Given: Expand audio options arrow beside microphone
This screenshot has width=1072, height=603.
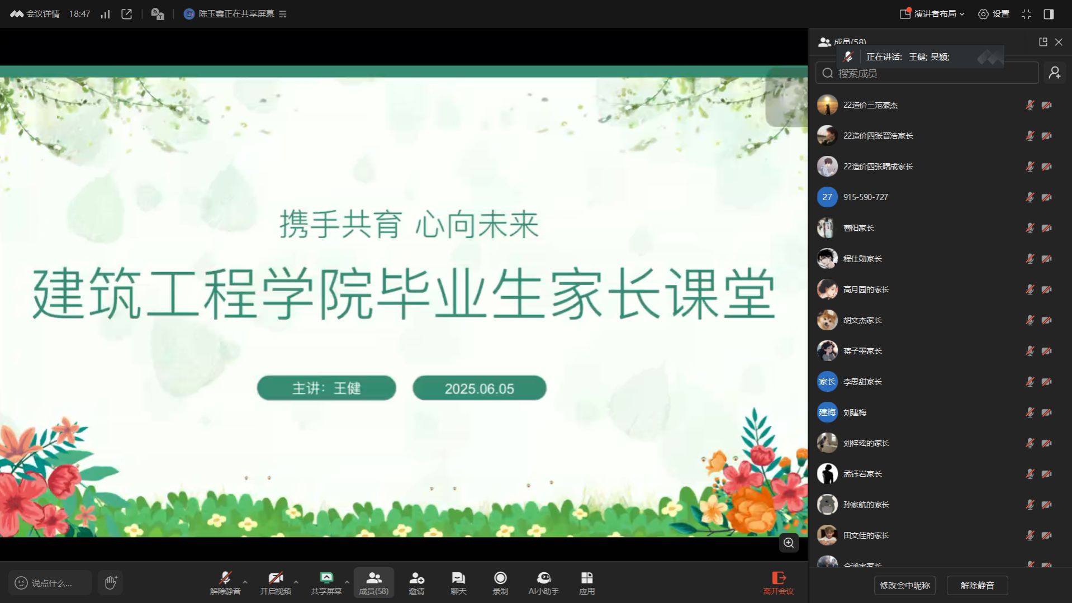Looking at the screenshot, I should [245, 582].
